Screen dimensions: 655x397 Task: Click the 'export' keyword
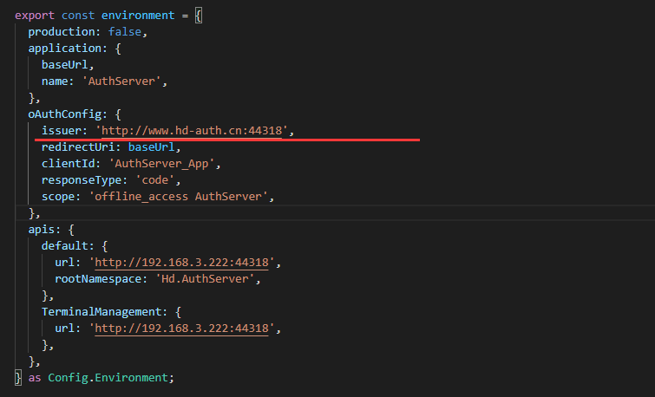click(x=35, y=15)
